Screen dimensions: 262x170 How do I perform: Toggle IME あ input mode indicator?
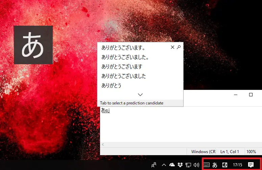[215, 165]
